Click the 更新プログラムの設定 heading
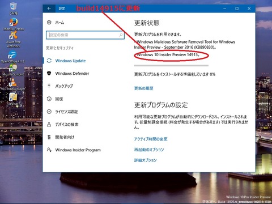Viewport: 272px width, 204px height. pos(161,105)
